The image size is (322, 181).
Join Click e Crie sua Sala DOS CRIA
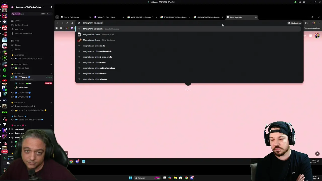(31, 110)
